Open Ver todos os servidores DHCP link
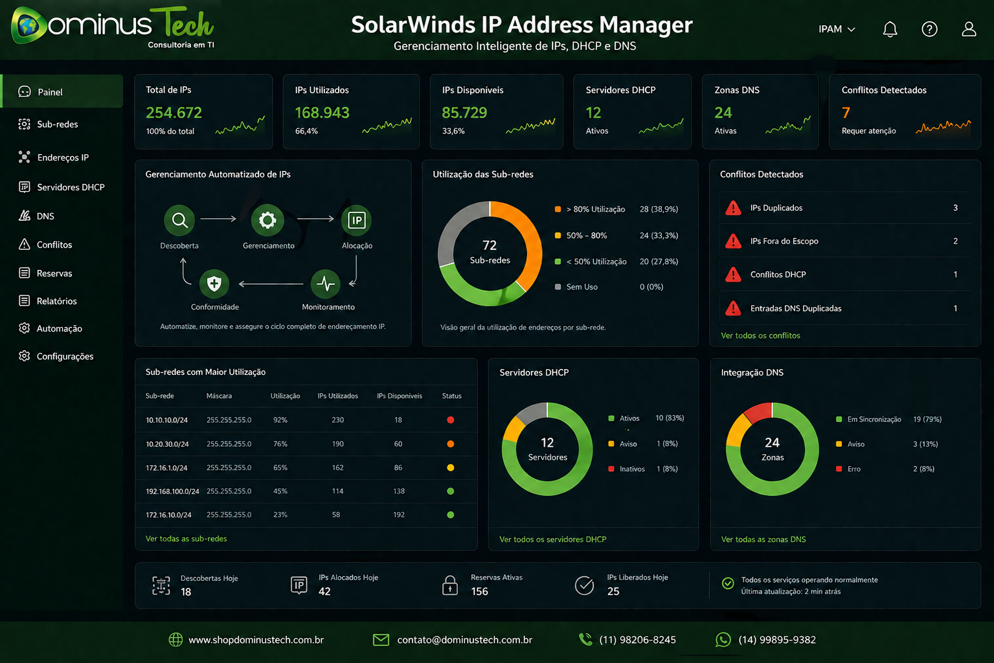 [x=552, y=539]
